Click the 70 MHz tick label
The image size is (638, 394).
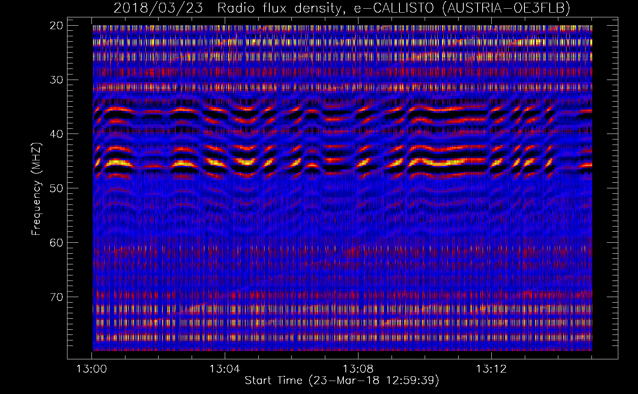(x=56, y=297)
